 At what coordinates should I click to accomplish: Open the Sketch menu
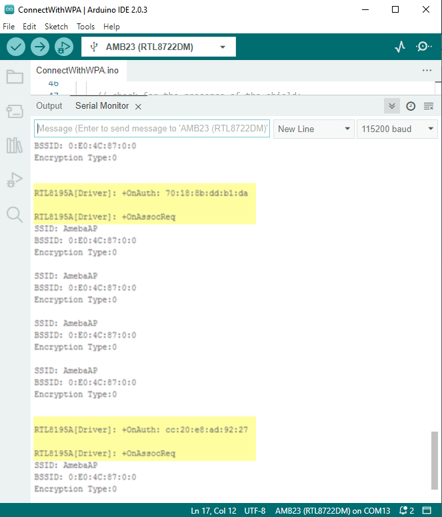pyautogui.click(x=57, y=27)
